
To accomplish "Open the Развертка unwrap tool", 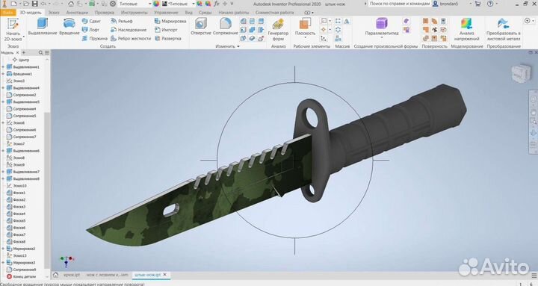I will tap(168, 38).
